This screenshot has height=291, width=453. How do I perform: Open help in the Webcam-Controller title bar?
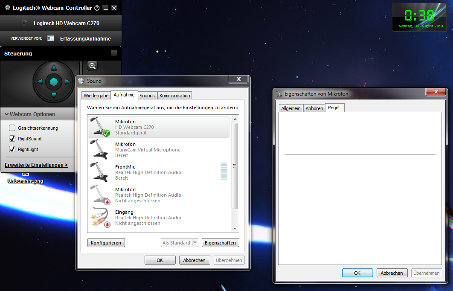(97, 8)
